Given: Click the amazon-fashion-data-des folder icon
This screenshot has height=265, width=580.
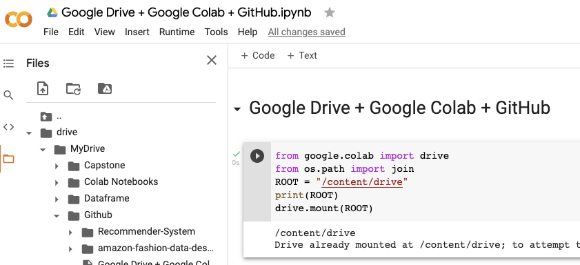Looking at the screenshot, I should coord(88,249).
